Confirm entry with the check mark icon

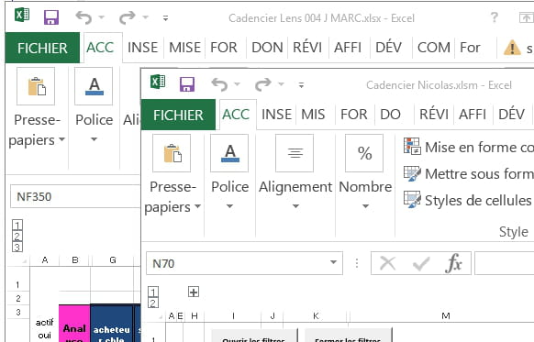coord(421,263)
